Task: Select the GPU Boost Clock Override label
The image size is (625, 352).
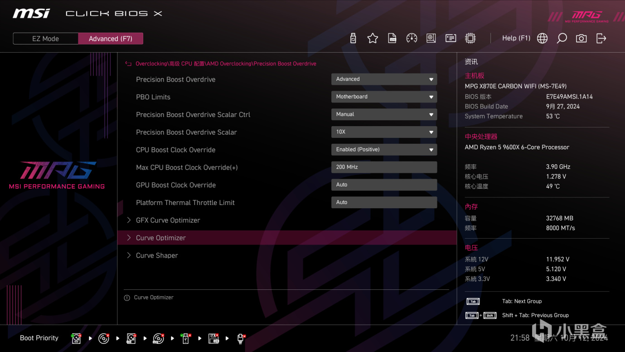Action: pyautogui.click(x=176, y=186)
